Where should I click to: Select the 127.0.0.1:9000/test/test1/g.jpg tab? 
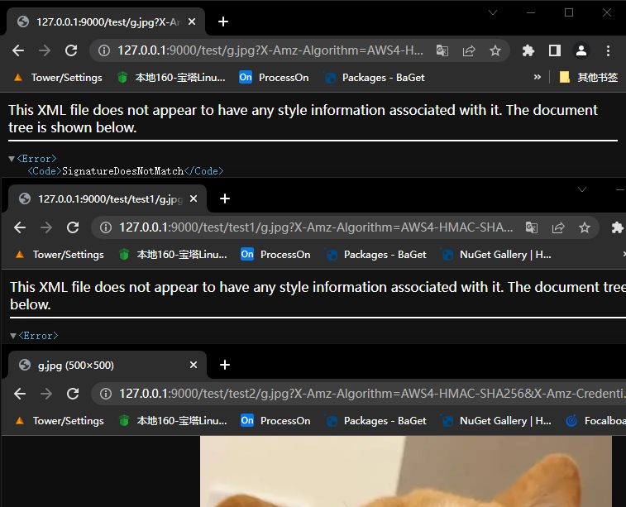point(108,198)
